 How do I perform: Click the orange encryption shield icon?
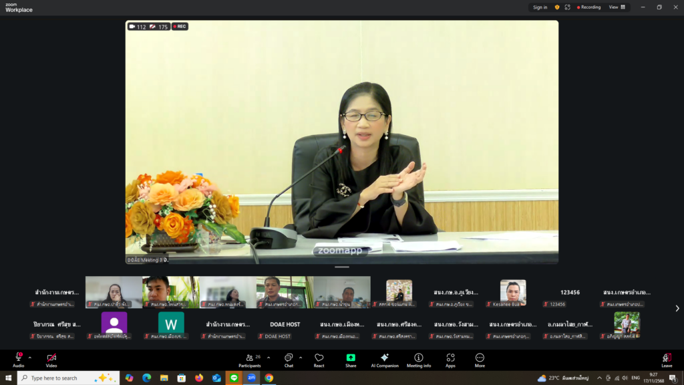(557, 7)
